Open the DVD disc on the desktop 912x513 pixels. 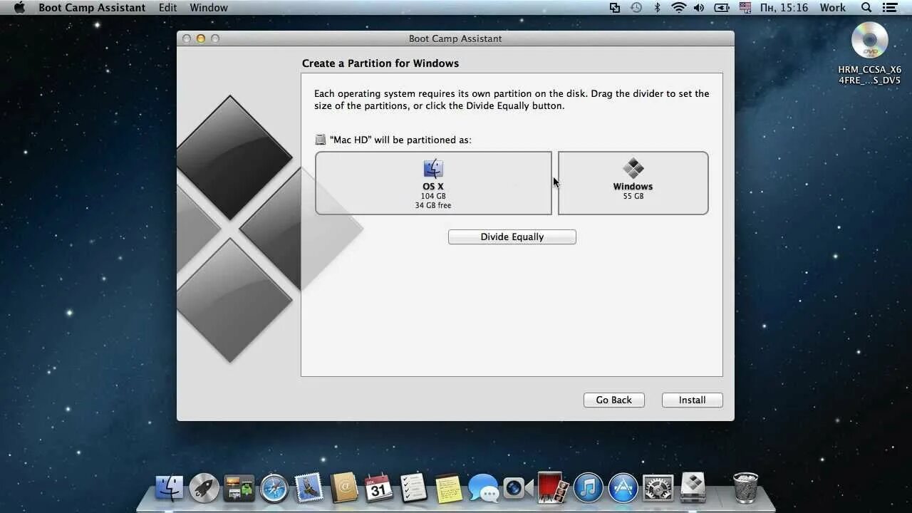tap(869, 41)
